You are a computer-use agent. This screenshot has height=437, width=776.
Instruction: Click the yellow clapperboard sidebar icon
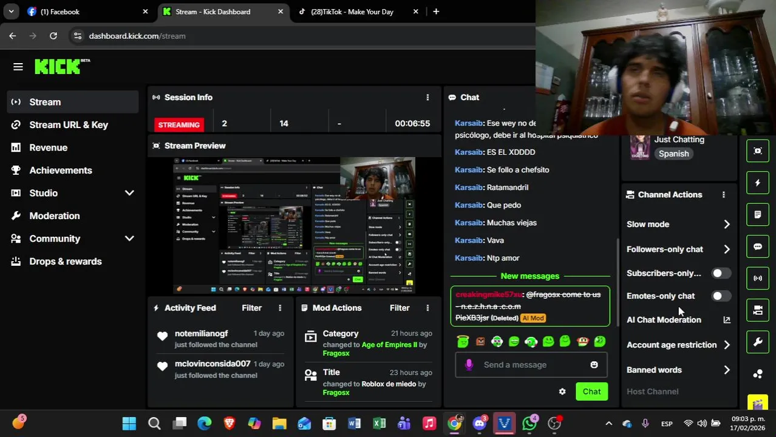[758, 402]
